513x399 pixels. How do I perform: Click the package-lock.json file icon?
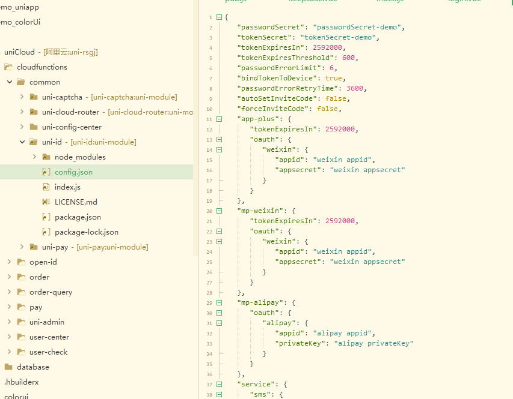click(x=46, y=232)
